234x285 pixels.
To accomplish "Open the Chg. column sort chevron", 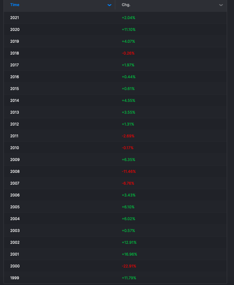I will click(221, 5).
